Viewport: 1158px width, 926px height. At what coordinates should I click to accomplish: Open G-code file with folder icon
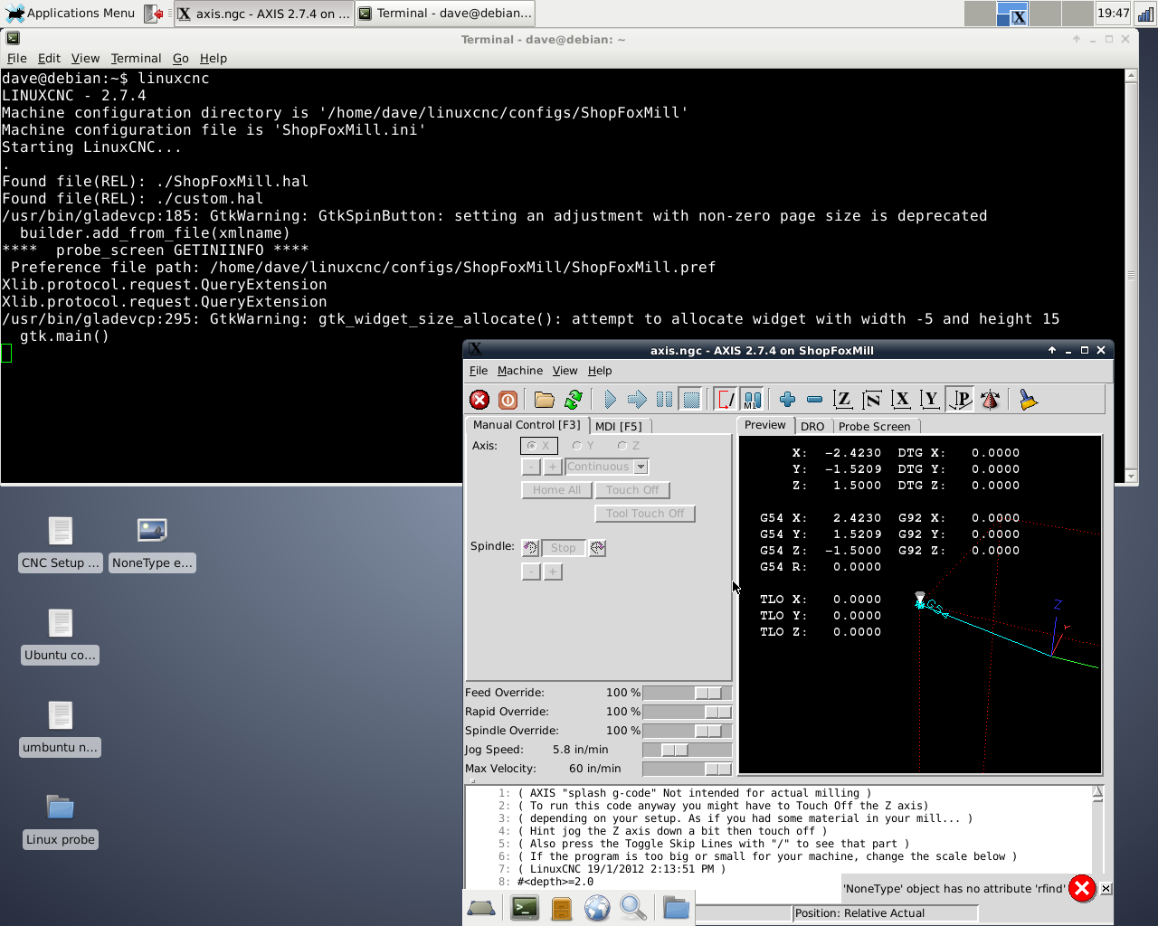pos(545,400)
